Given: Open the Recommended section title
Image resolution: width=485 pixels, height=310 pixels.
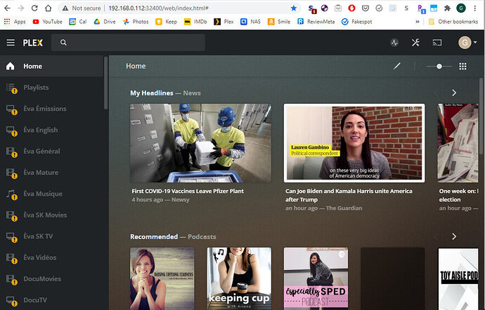Looking at the screenshot, I should (x=154, y=237).
